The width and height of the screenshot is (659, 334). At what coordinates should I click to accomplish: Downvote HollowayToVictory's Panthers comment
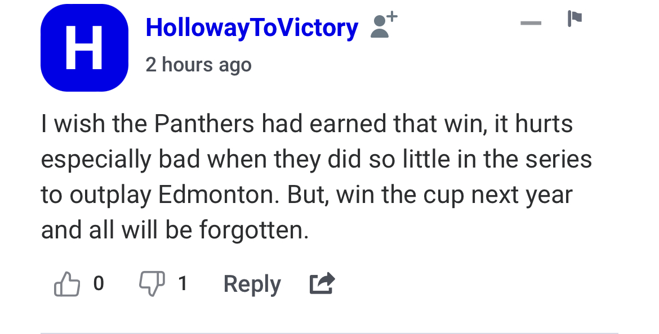point(152,283)
